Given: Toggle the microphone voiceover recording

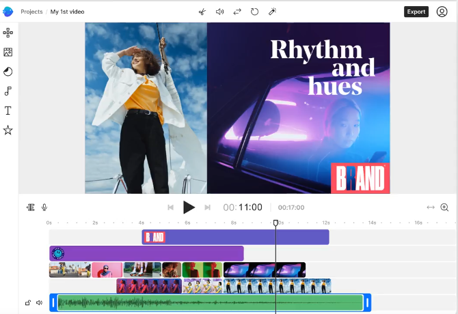Looking at the screenshot, I should (44, 208).
